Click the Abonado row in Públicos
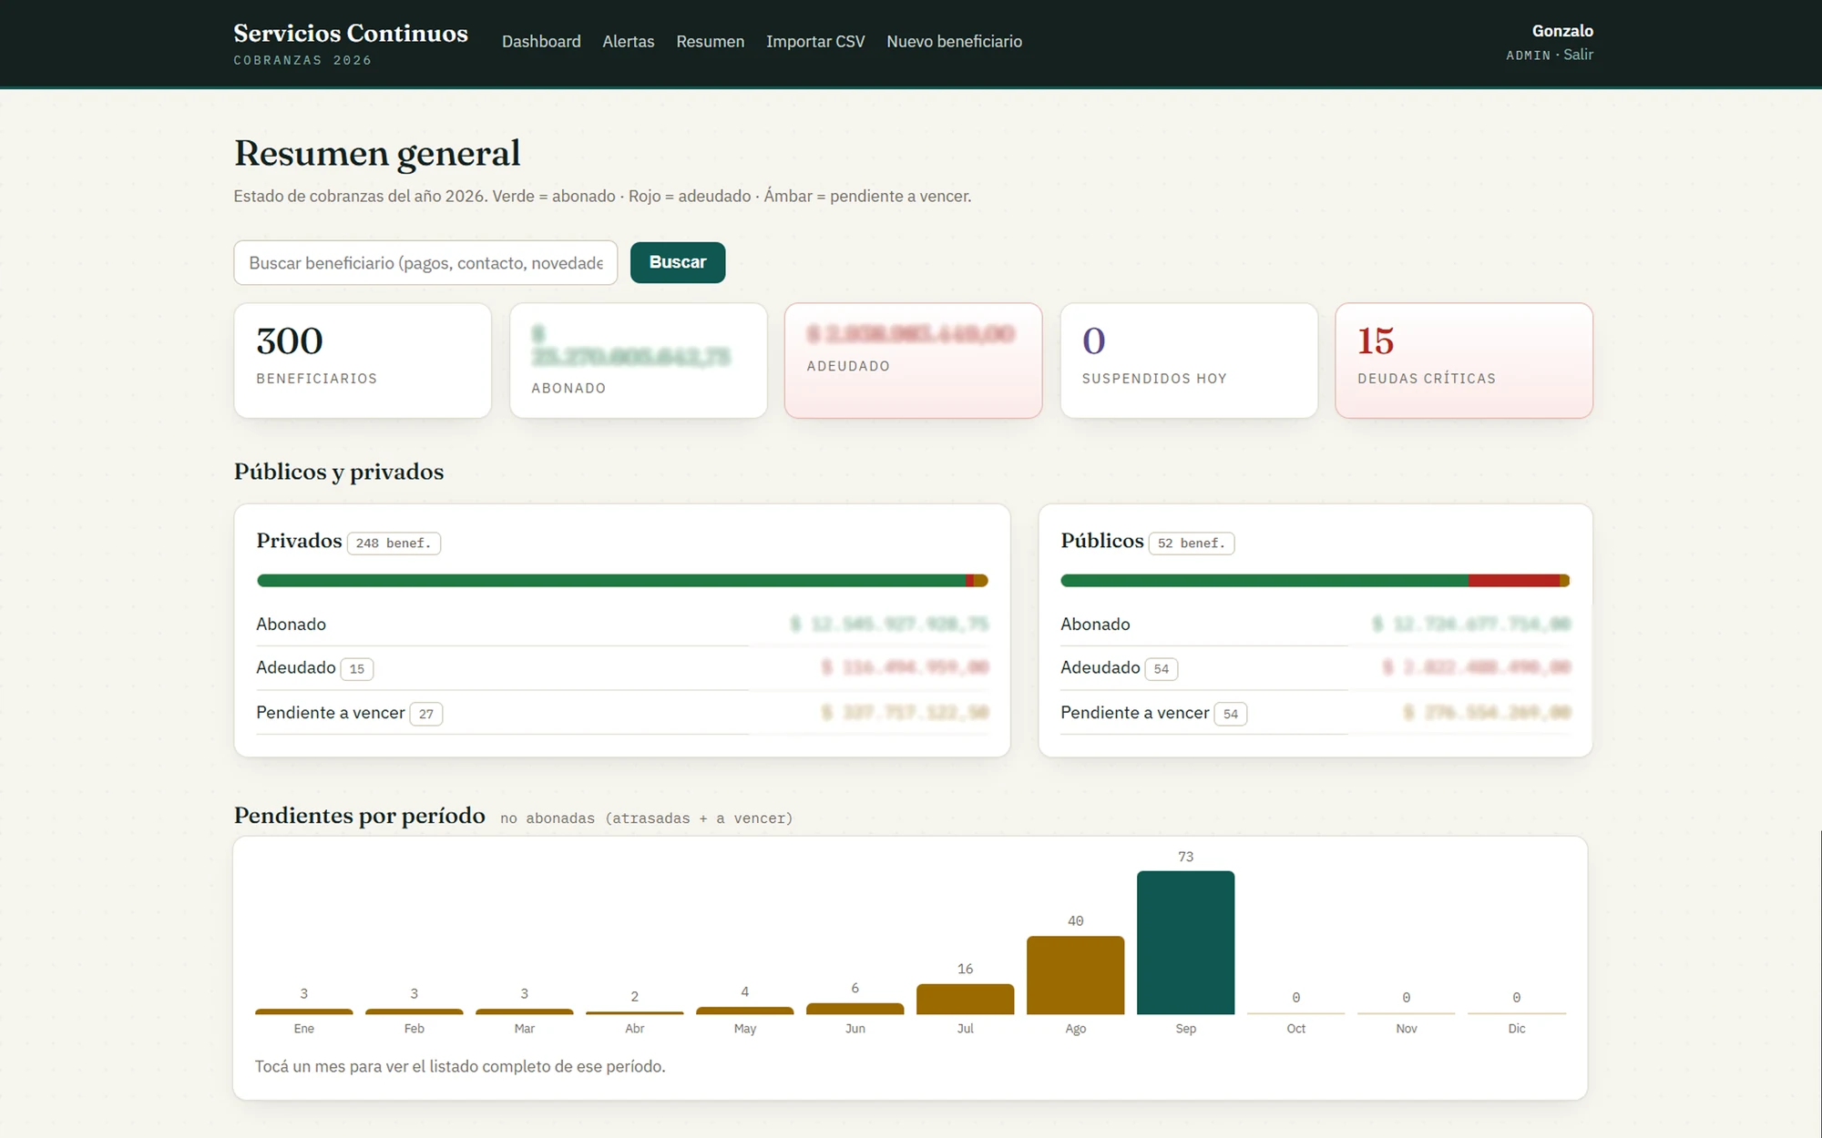The width and height of the screenshot is (1822, 1138). [1315, 625]
